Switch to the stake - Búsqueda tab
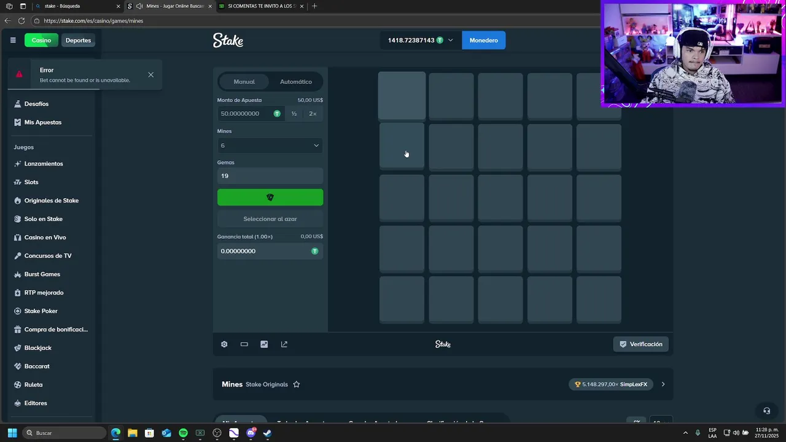 click(77, 6)
